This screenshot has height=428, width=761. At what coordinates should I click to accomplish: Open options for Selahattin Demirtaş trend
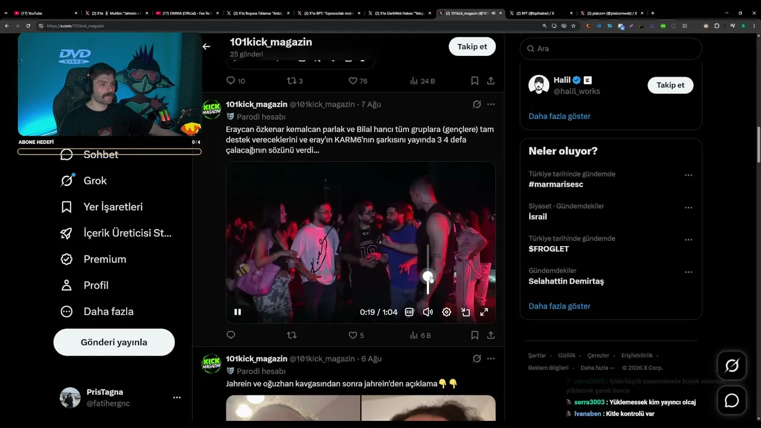[688, 272]
